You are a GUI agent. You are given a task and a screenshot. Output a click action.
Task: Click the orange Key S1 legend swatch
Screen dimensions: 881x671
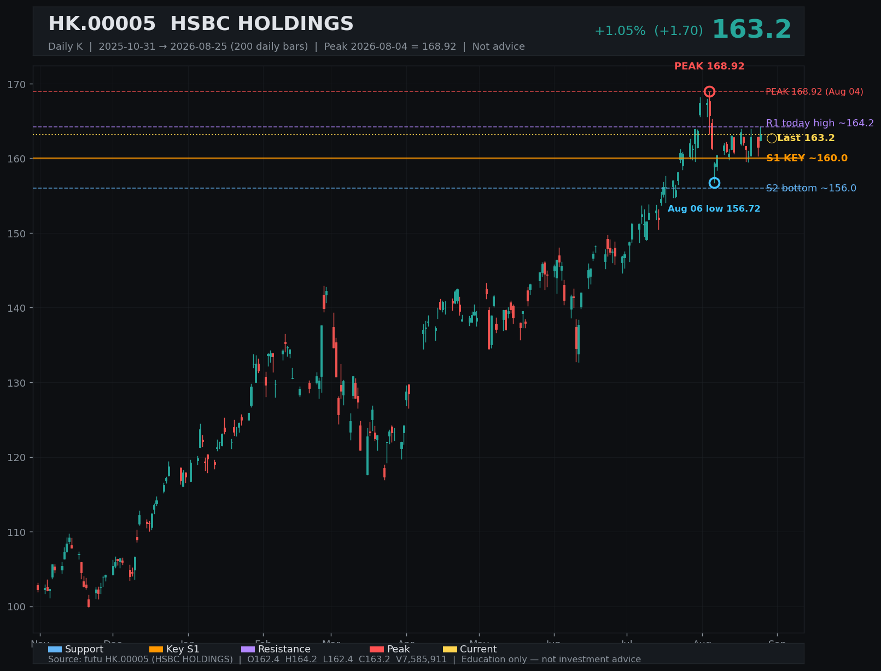(156, 649)
